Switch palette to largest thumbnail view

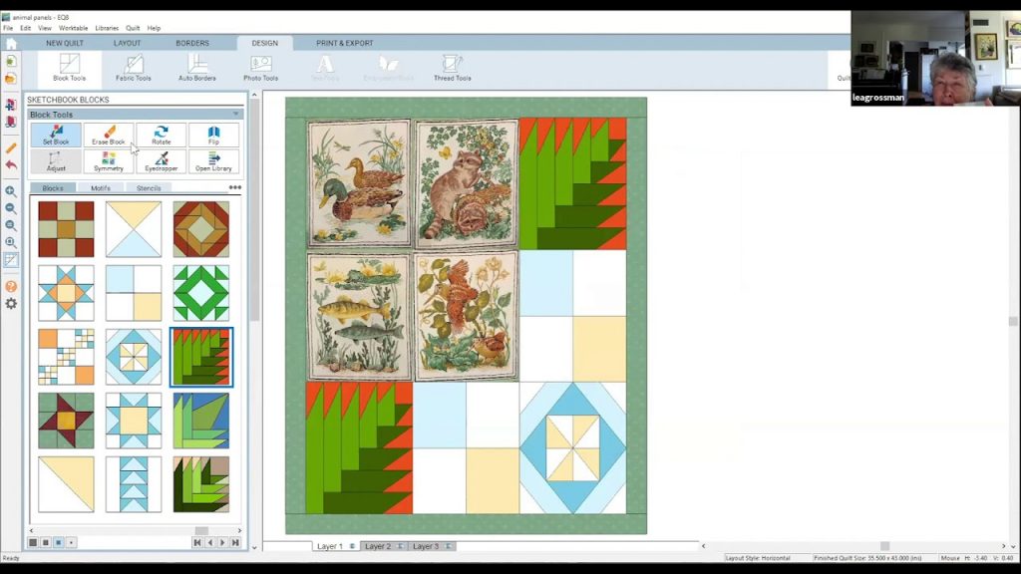tap(33, 542)
